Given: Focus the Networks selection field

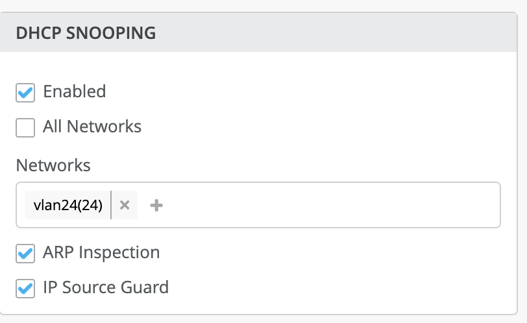Looking at the screenshot, I should tap(325, 205).
